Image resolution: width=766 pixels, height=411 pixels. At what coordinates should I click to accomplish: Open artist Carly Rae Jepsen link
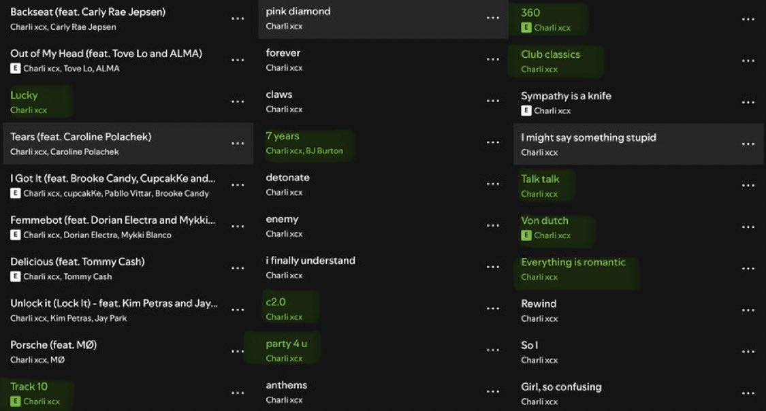click(x=83, y=27)
